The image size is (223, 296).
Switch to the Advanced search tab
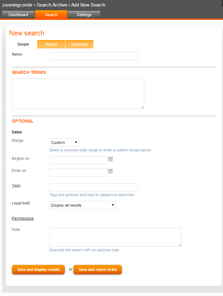tap(79, 44)
